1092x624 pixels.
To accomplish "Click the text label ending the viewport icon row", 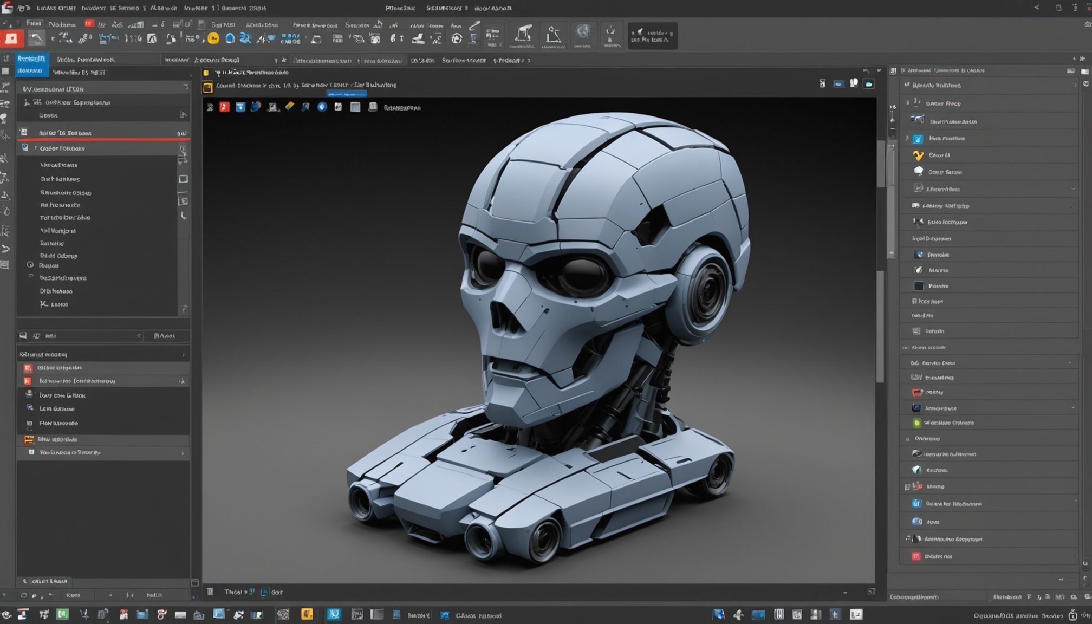I will (402, 108).
